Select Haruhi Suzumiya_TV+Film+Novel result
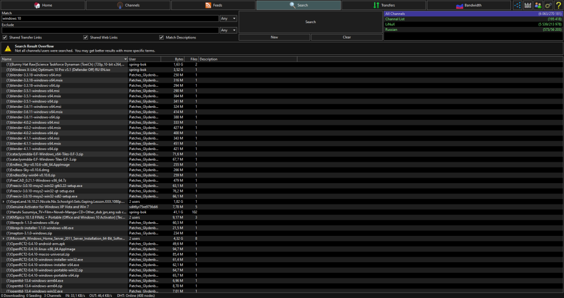The height and width of the screenshot is (298, 564). point(282,212)
